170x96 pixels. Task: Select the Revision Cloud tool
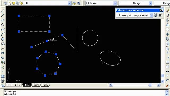3,43
